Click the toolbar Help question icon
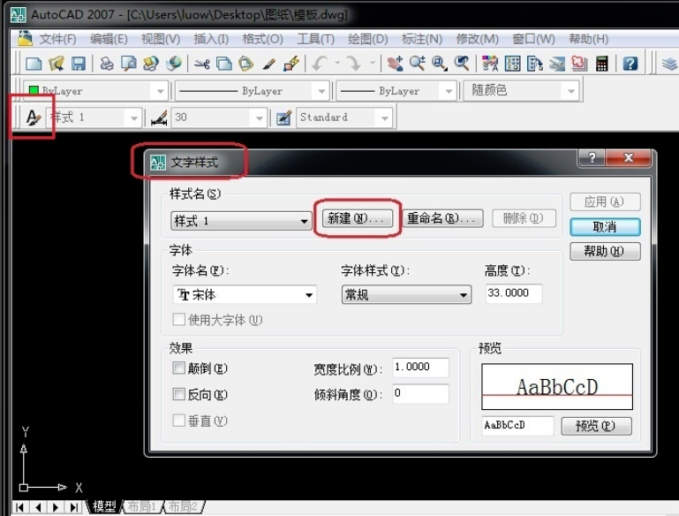679x516 pixels. coord(630,64)
